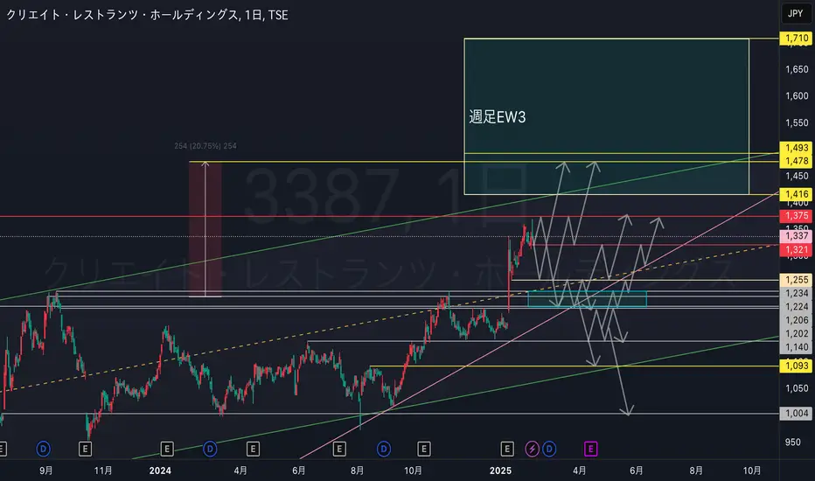Click the blue D dividend marker near 9月 2023
Viewport: 815px width, 481px height.
(x=43, y=449)
